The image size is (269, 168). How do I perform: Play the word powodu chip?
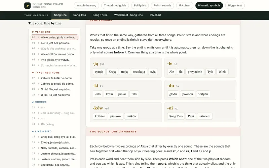pos(188,94)
